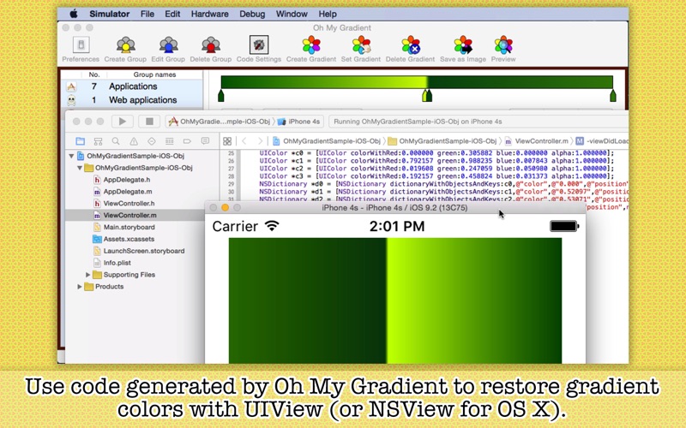Screen dimensions: 686x428
Task: Click the left gradient color stop marker
Action: (x=221, y=96)
